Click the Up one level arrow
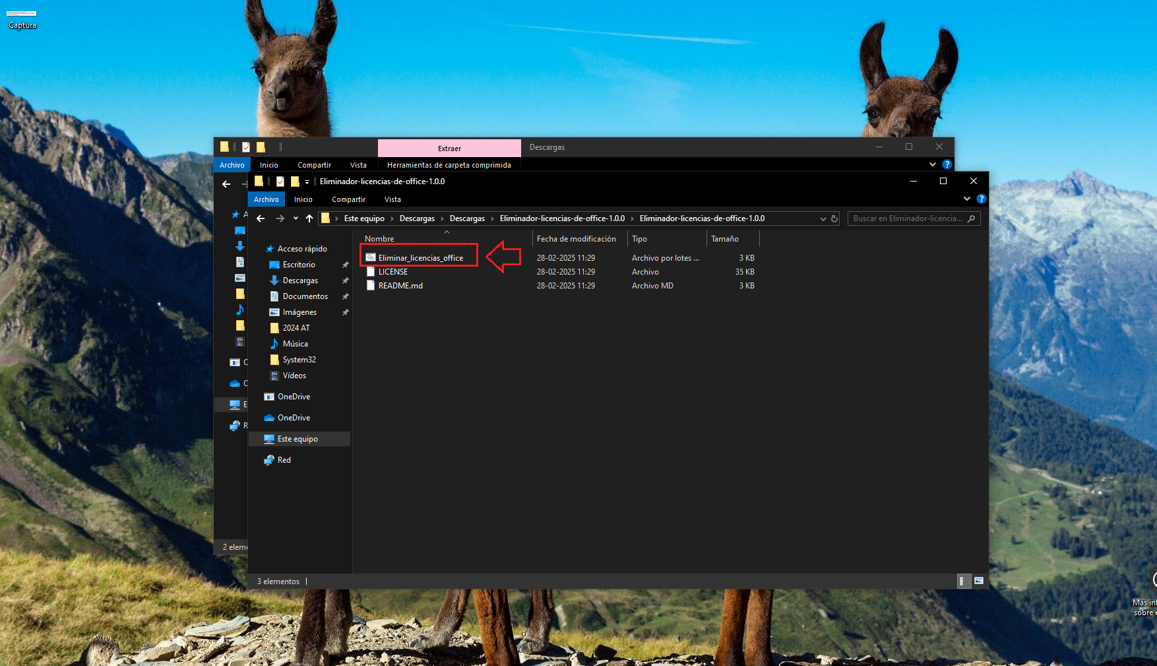 coord(309,218)
